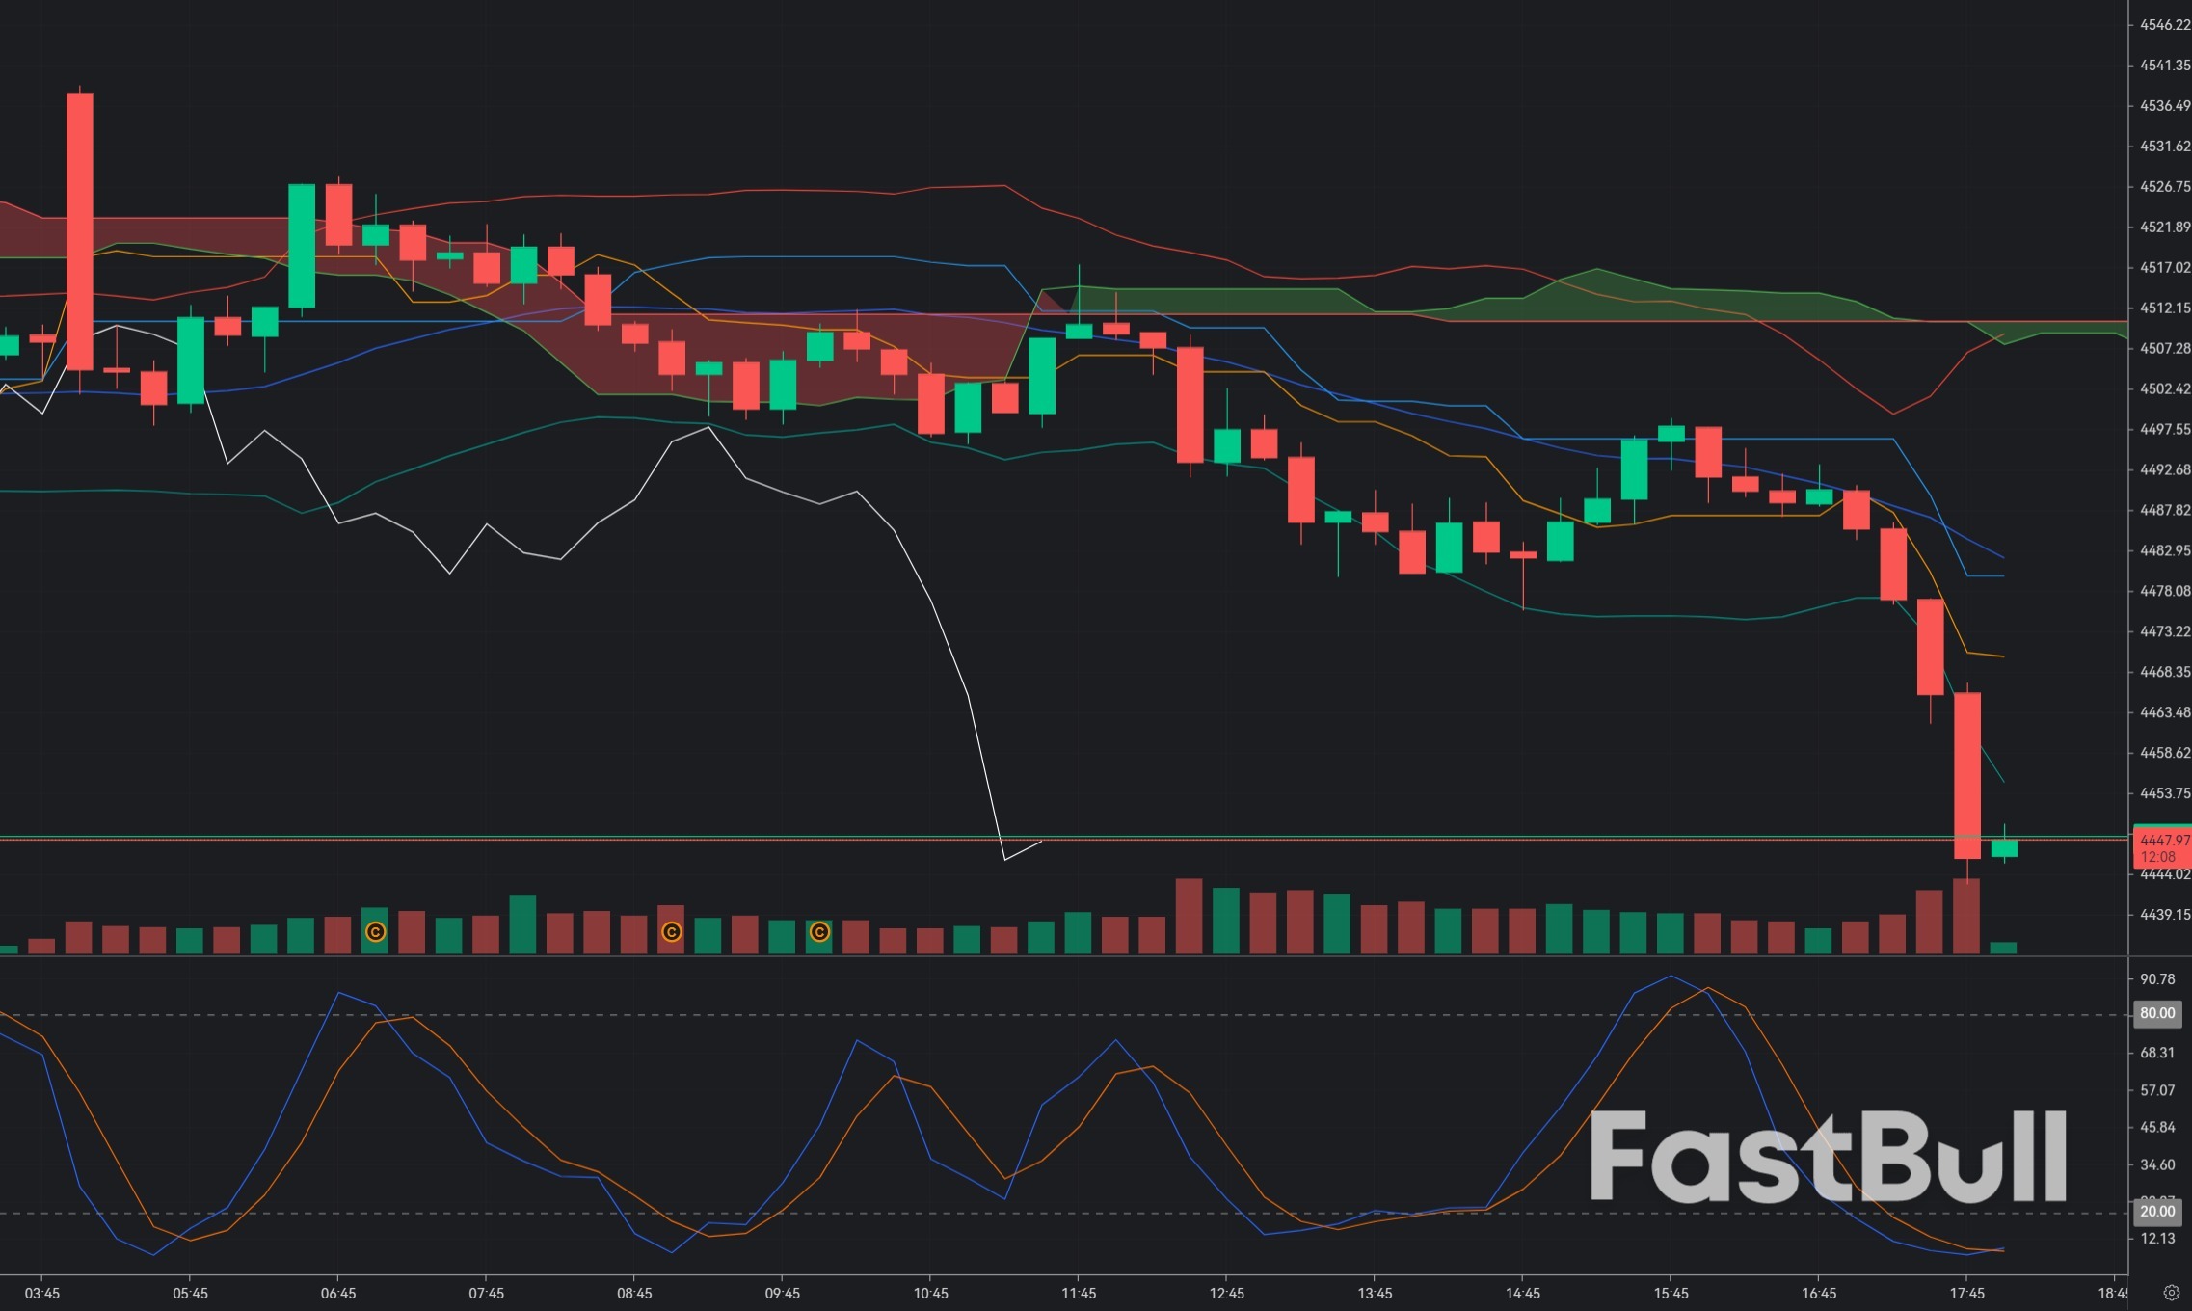The image size is (2192, 1311).
Task: Click the 15:45 time axis label
Action: point(1671,1294)
